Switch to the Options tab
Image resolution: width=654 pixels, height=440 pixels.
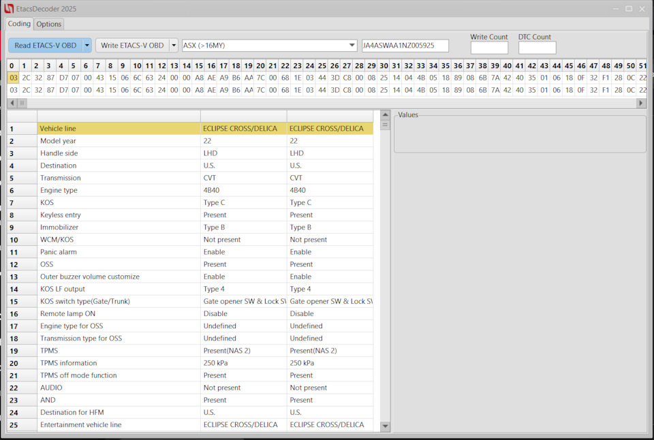(49, 24)
